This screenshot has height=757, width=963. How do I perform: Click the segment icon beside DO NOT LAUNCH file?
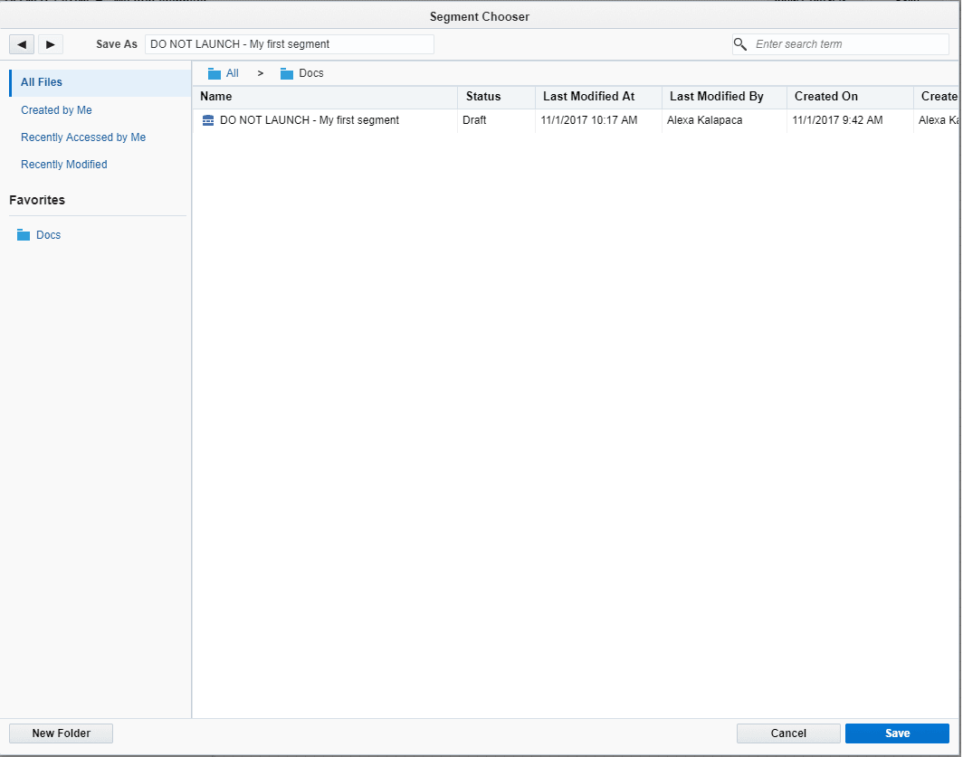tap(208, 119)
